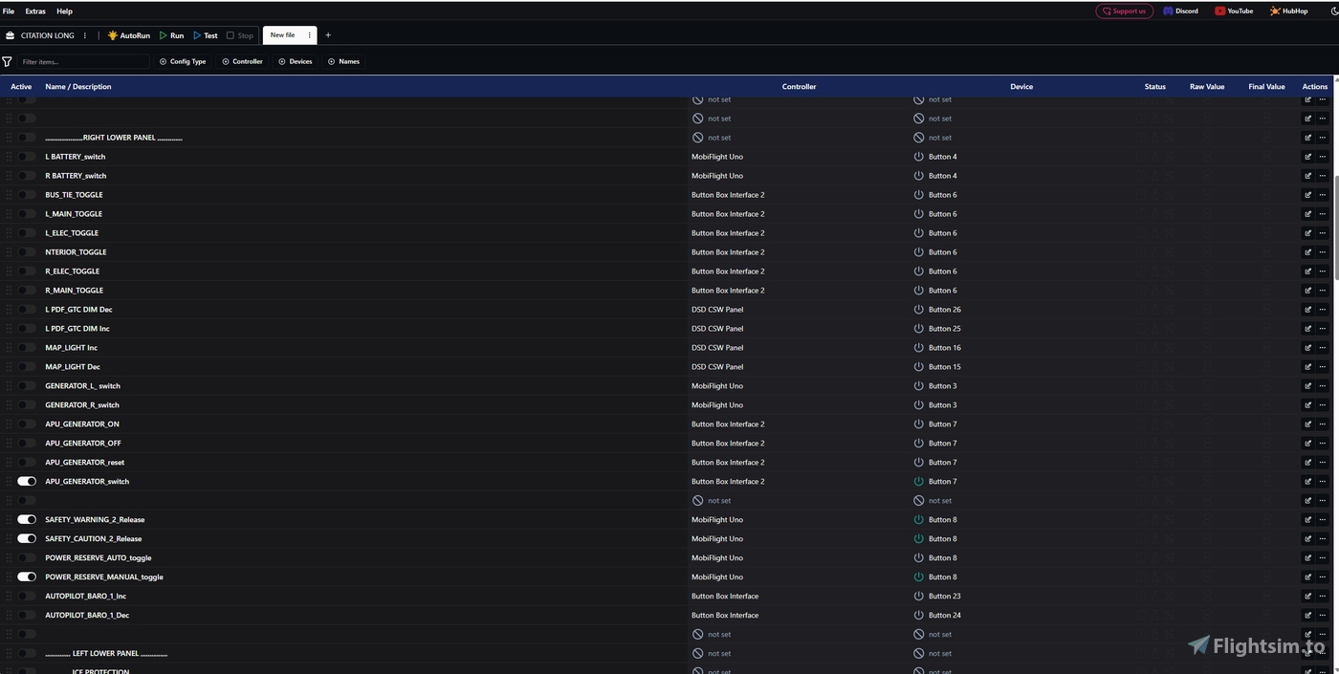Image resolution: width=1339 pixels, height=674 pixels.
Task: Switch to dark mode using the moon icon
Action: pos(1334,11)
